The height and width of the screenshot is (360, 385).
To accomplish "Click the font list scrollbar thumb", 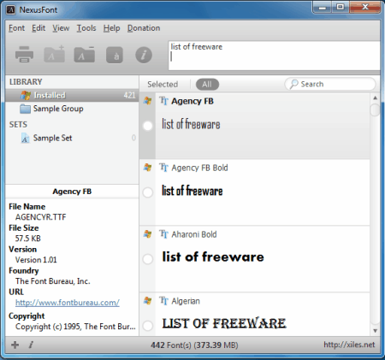I will coord(375,110).
